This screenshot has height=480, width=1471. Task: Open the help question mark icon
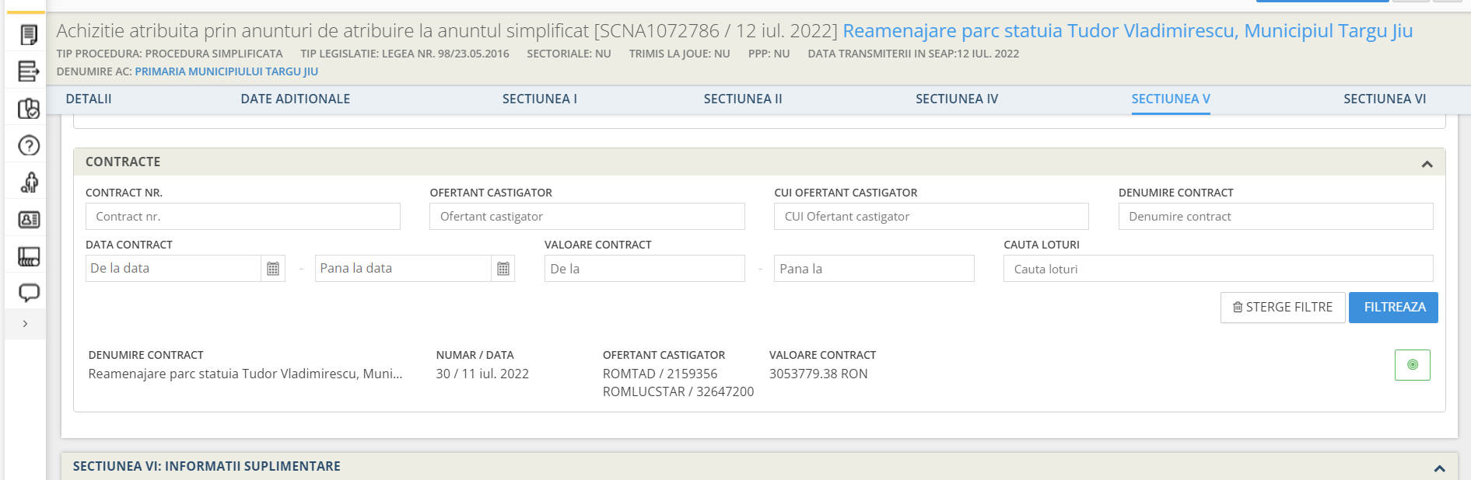click(29, 145)
